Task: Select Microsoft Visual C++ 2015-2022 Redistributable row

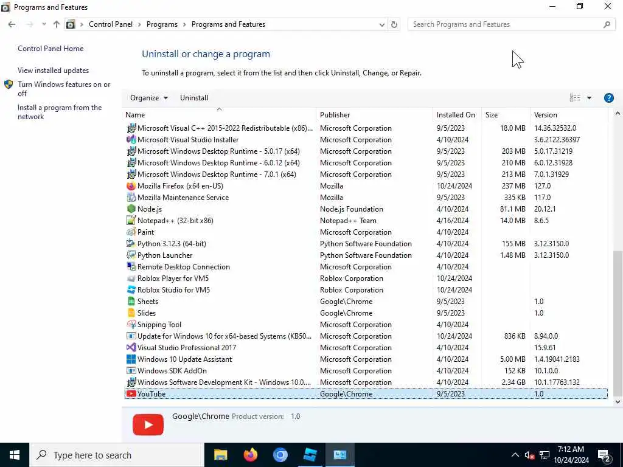Action: coord(366,128)
